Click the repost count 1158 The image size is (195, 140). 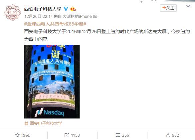[75, 135]
